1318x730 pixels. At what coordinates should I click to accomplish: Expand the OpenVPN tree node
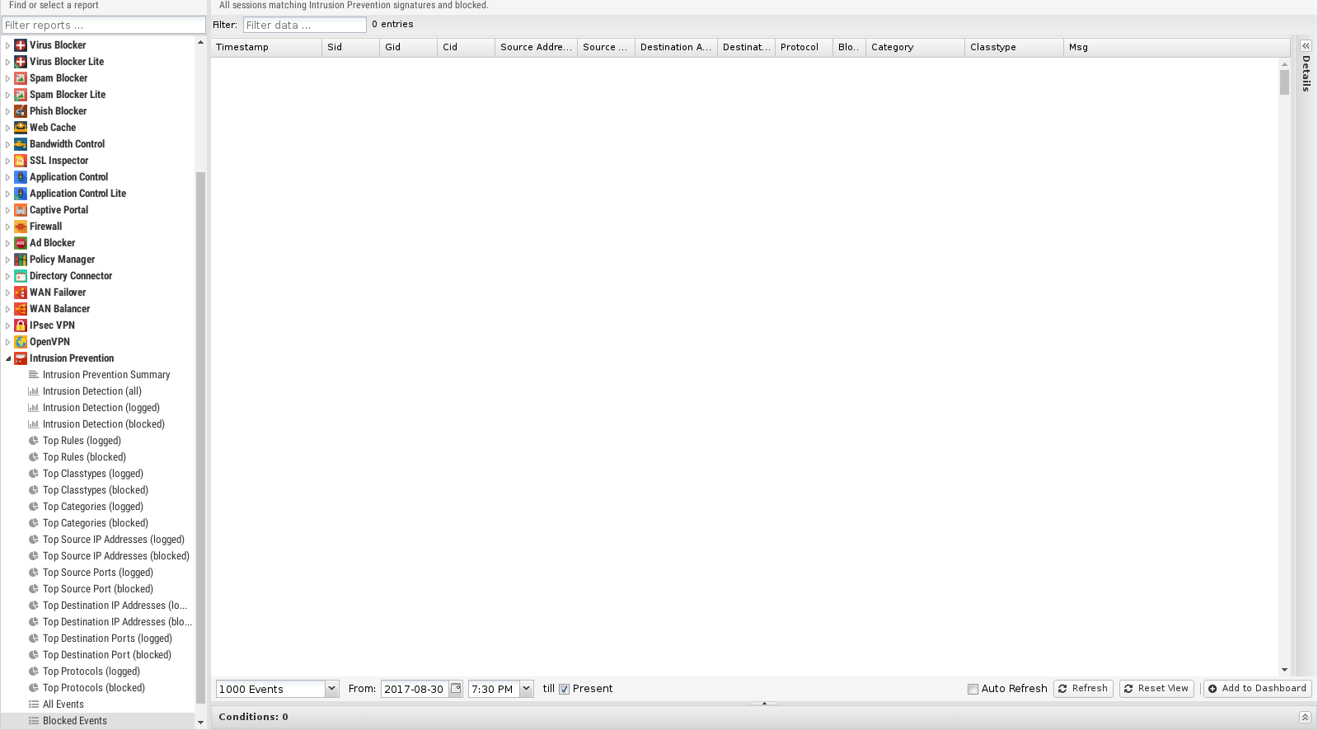8,342
